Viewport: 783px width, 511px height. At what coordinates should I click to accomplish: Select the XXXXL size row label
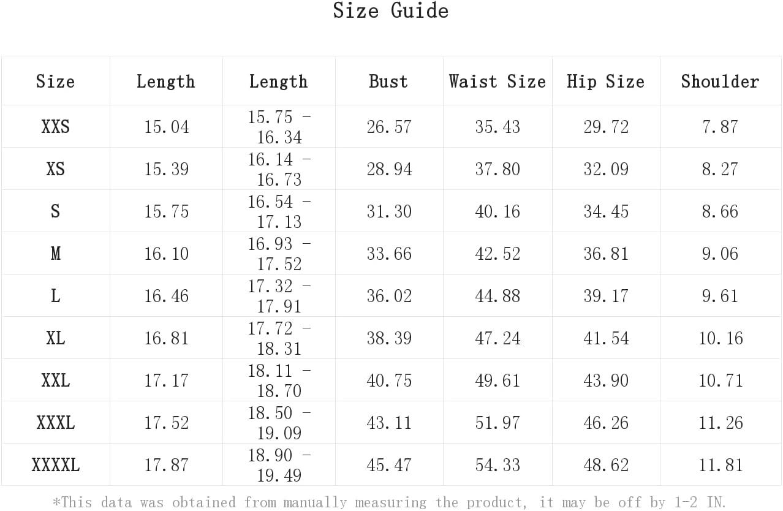pyautogui.click(x=55, y=465)
